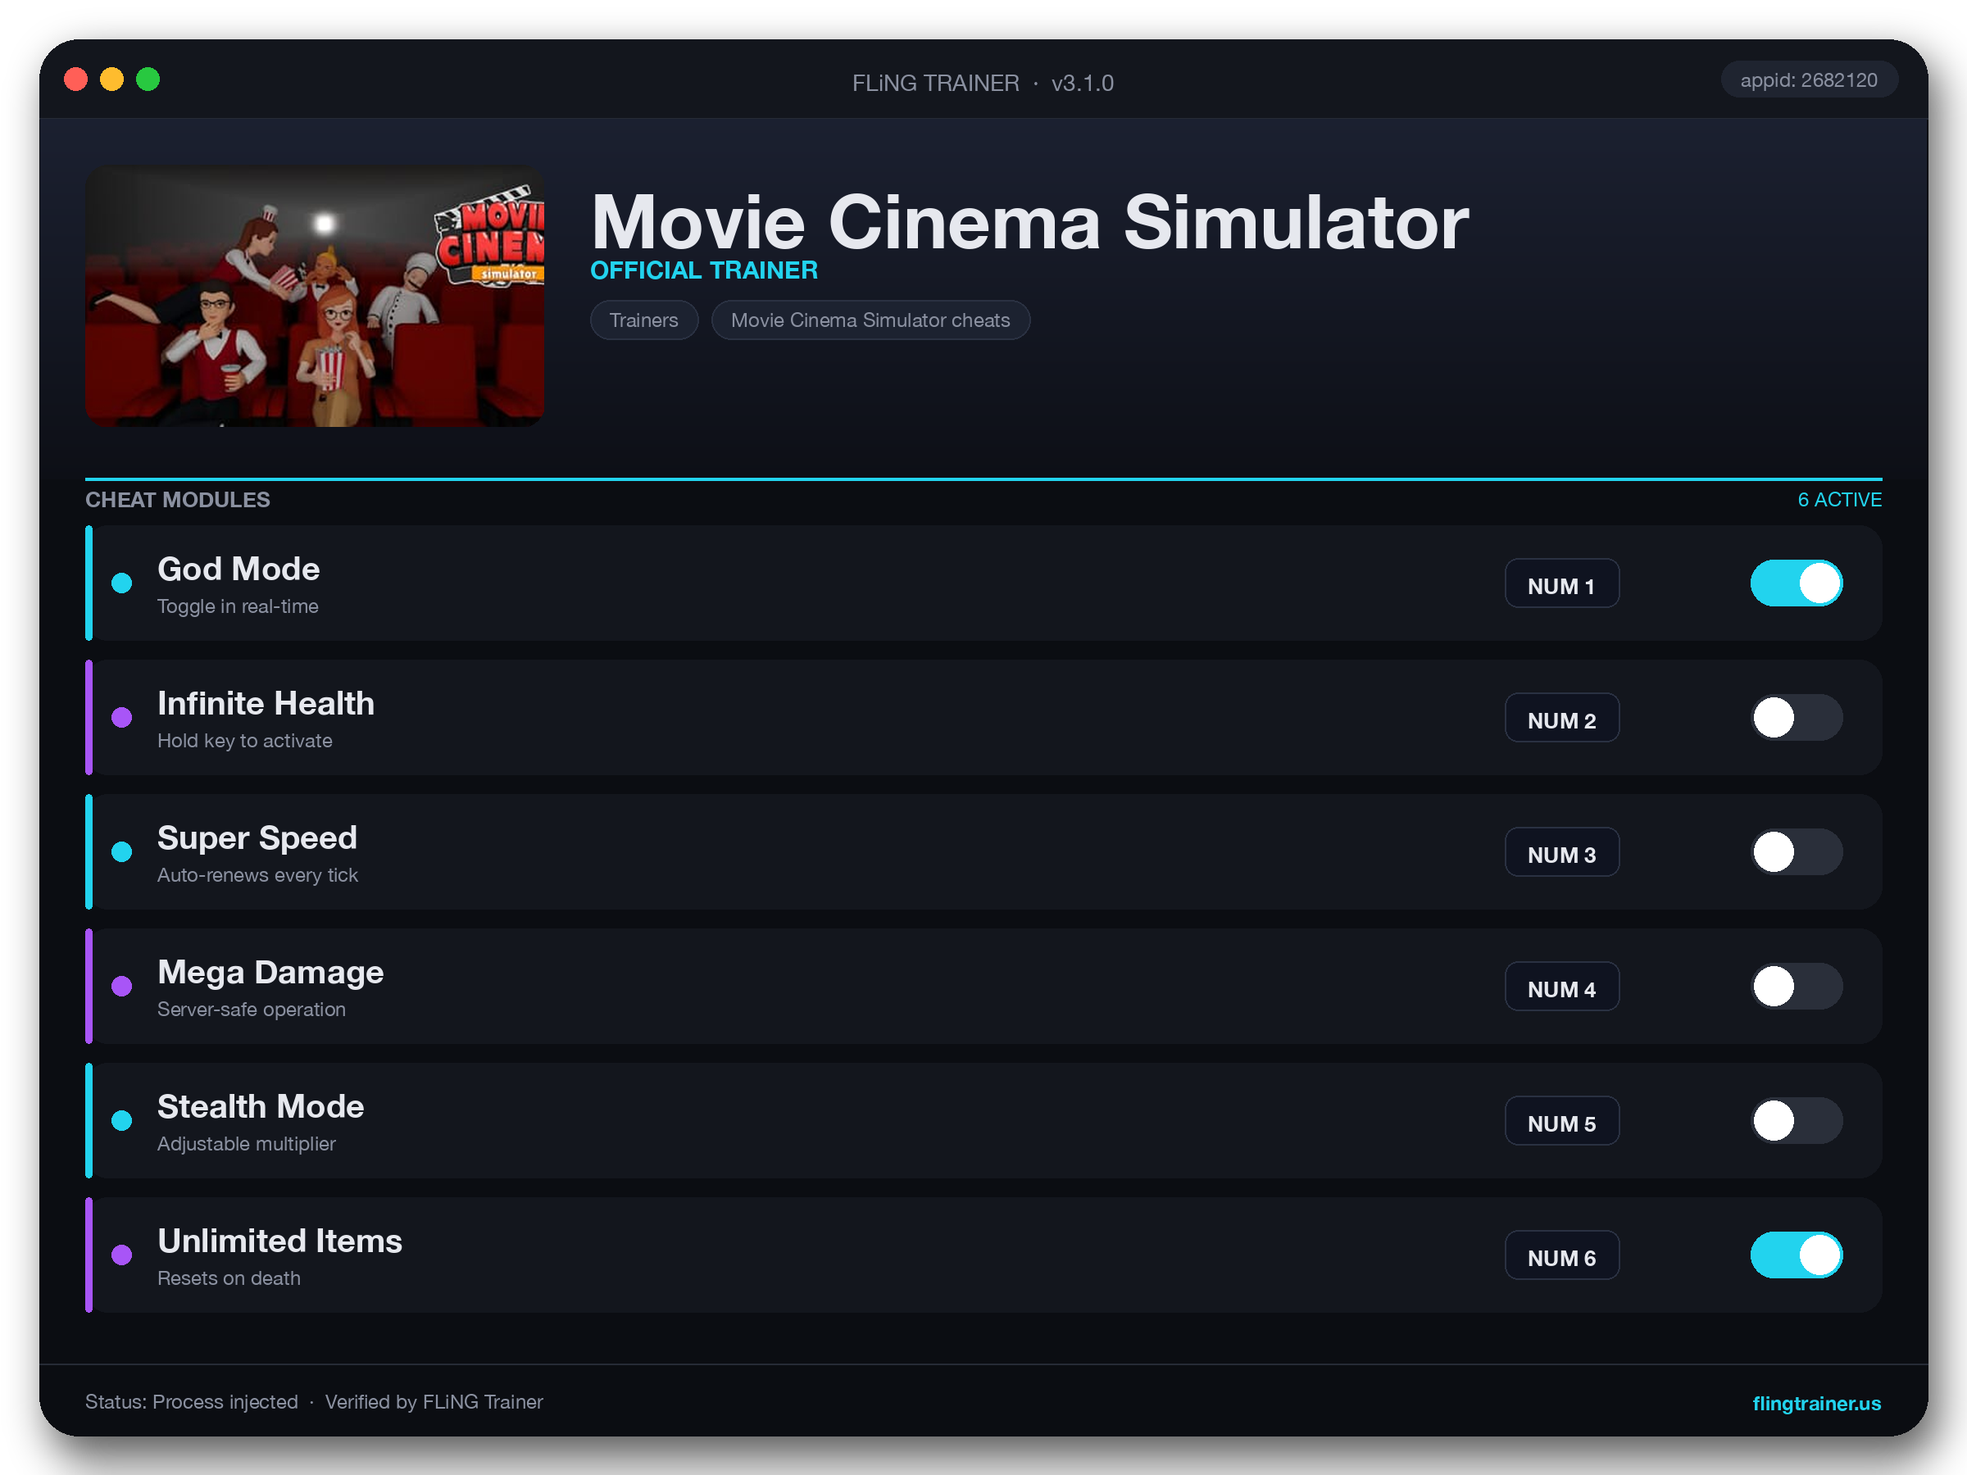Click 'Resets on death' description

[x=229, y=1278]
